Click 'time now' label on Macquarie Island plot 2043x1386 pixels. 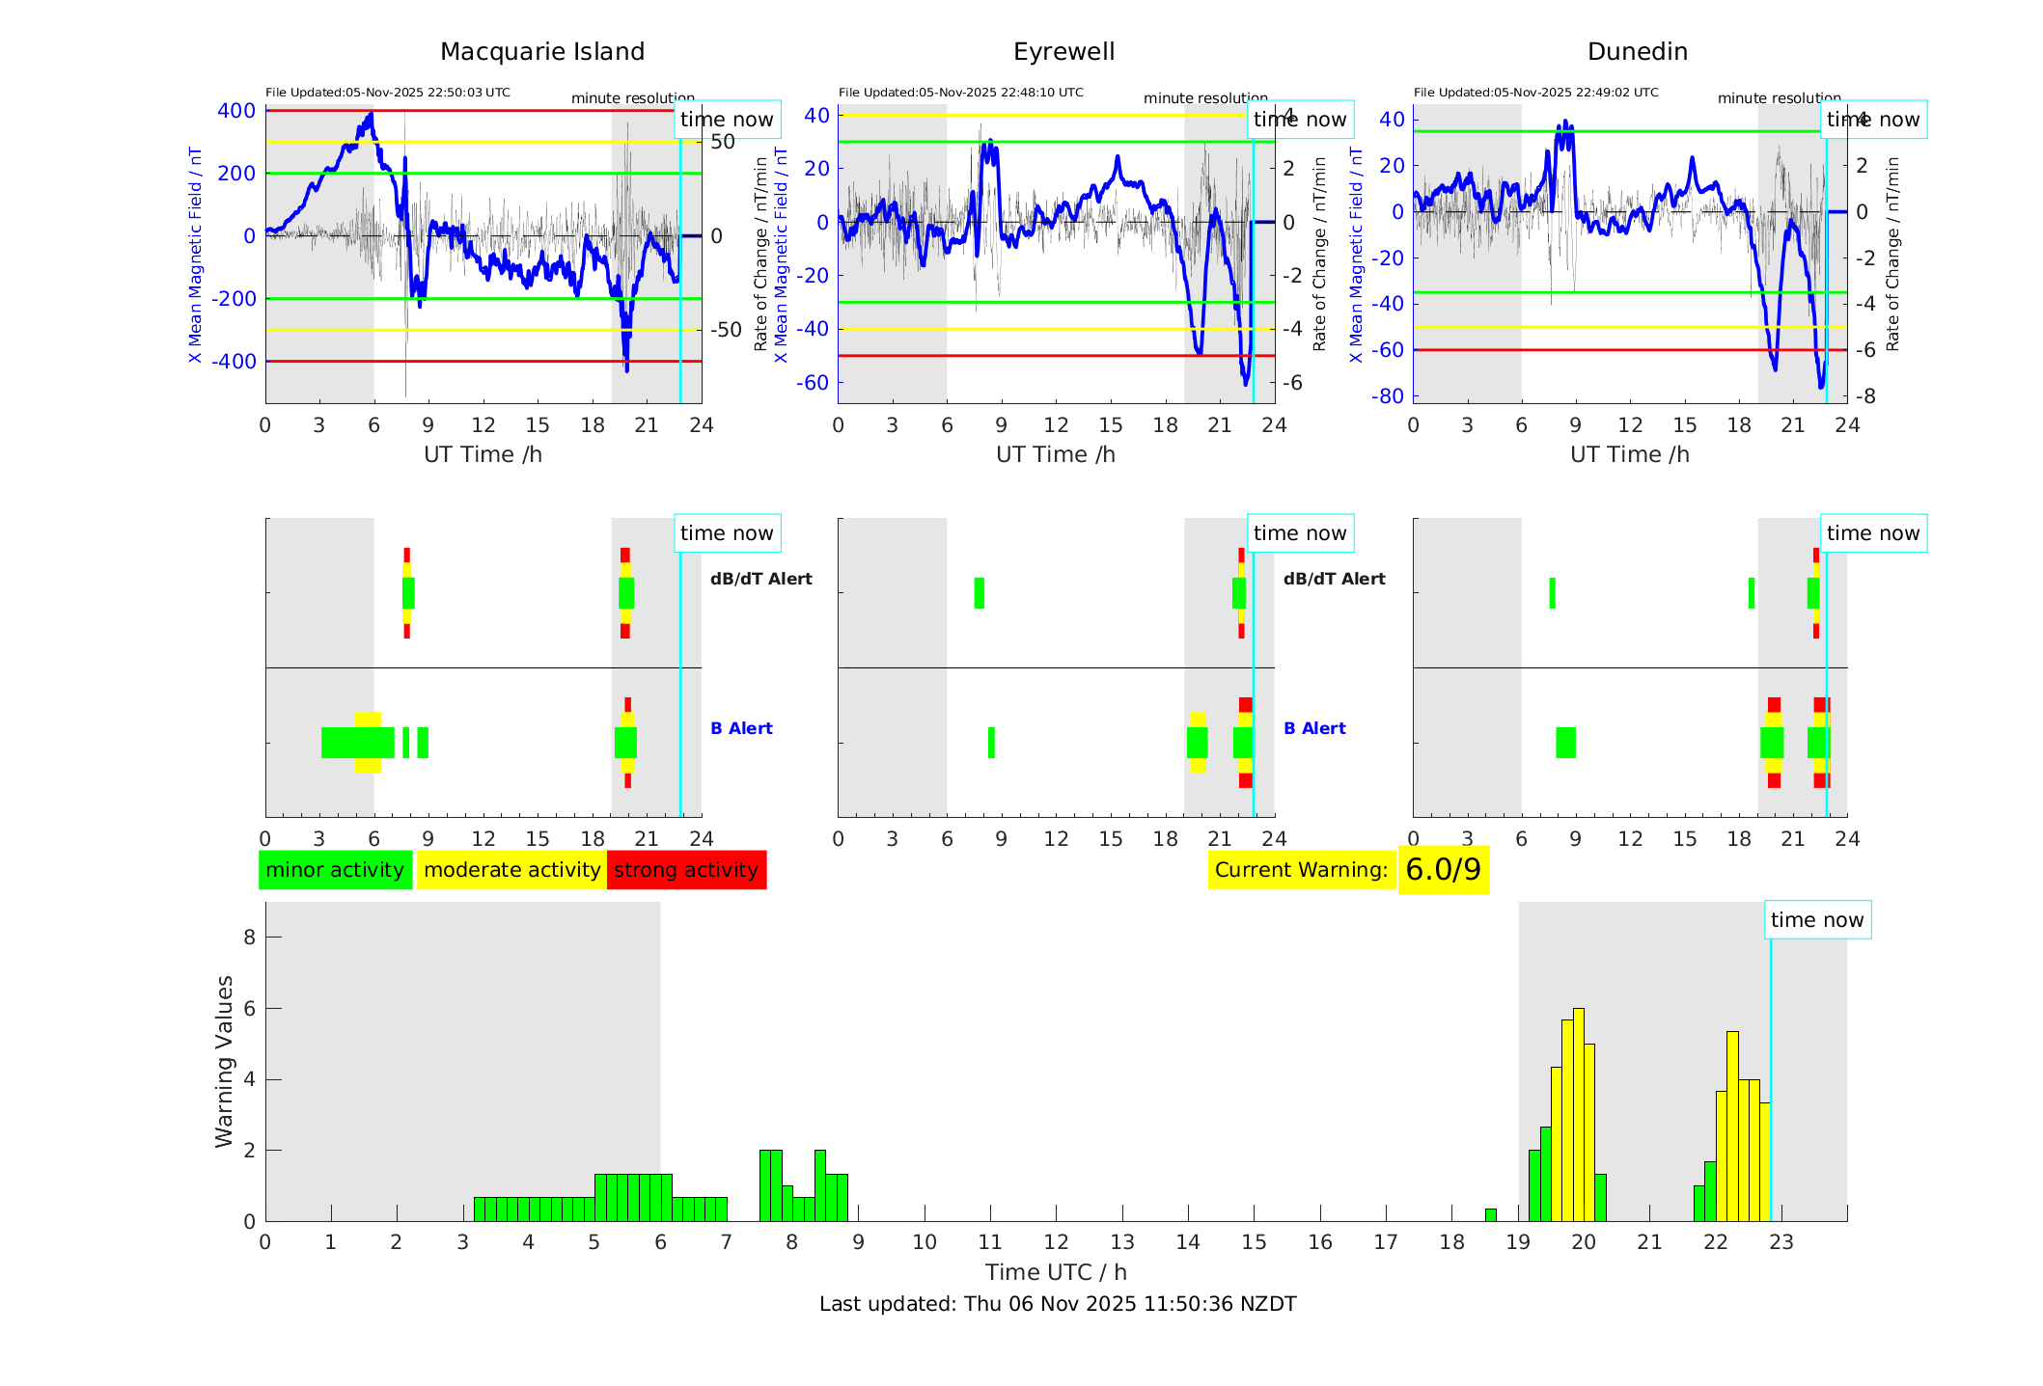click(727, 120)
